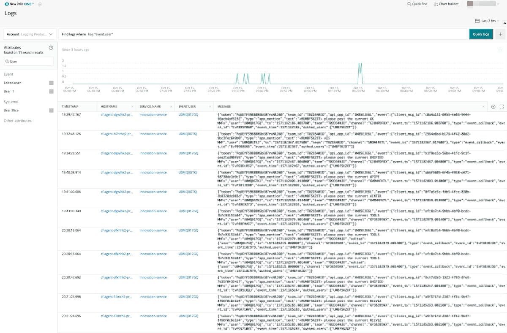507x333 pixels.
Task: Click the 08:20 PM spike on the chart
Action: click(x=360, y=73)
